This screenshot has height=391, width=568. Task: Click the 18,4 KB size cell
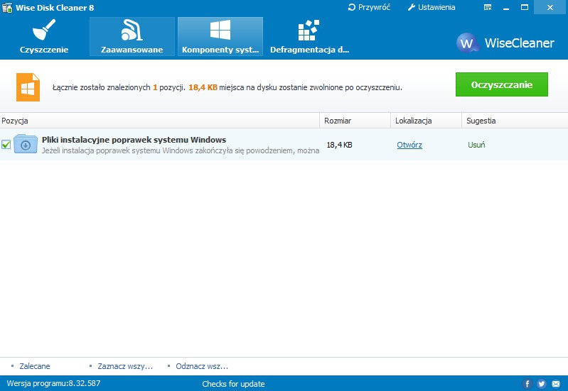tap(339, 145)
